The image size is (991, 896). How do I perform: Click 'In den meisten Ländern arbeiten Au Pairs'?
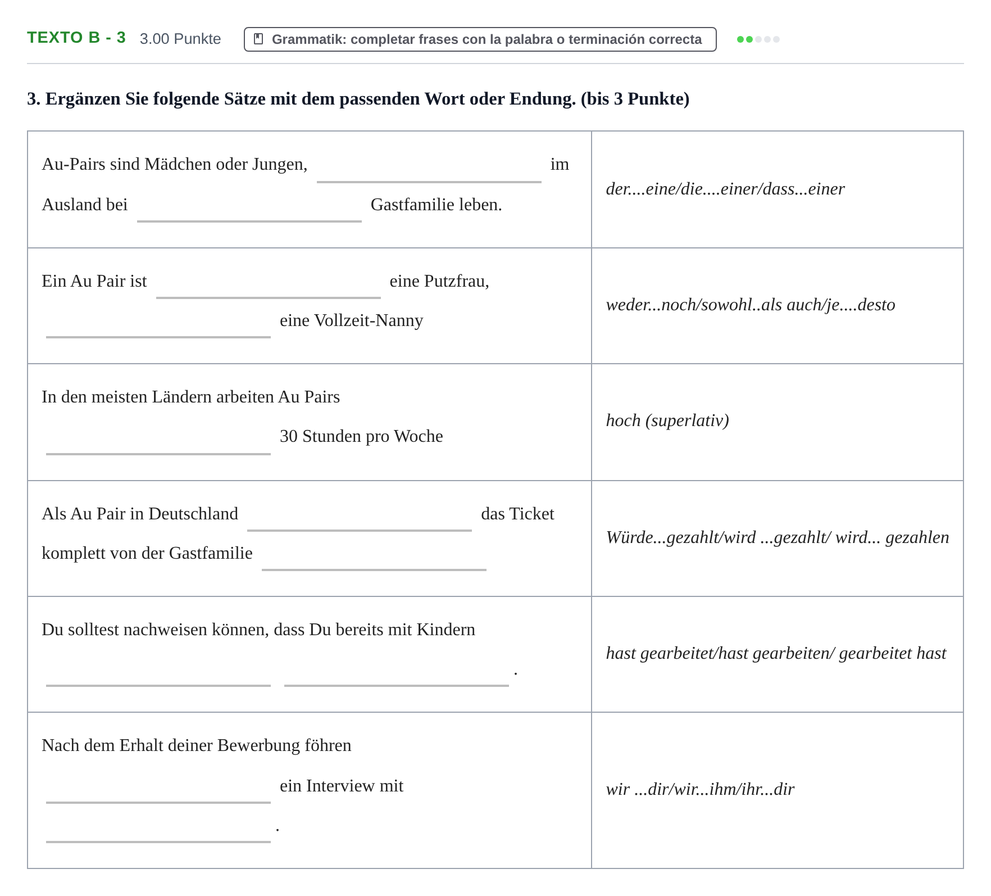click(191, 397)
